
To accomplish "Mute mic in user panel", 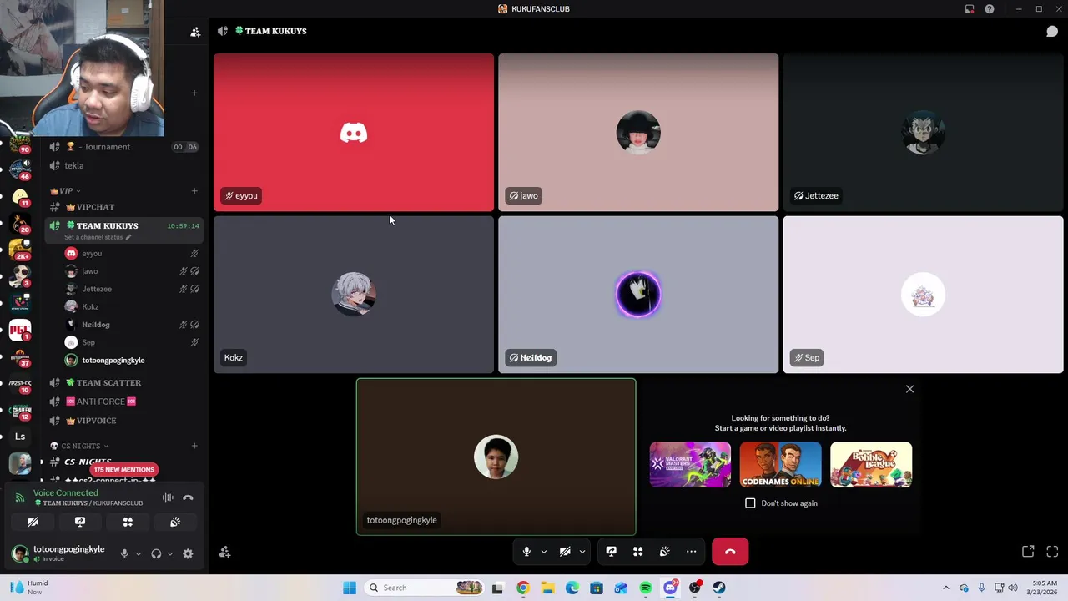I will click(x=124, y=553).
